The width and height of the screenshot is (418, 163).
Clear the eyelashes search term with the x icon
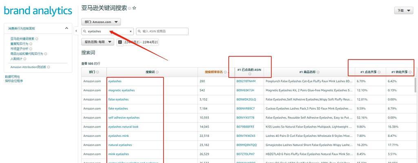point(130,31)
